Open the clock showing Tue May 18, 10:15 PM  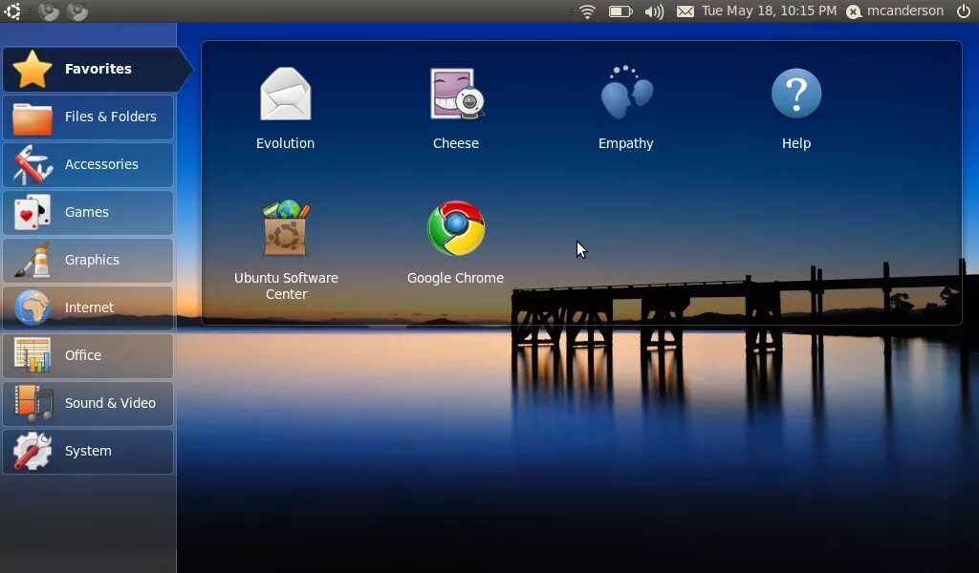769,11
